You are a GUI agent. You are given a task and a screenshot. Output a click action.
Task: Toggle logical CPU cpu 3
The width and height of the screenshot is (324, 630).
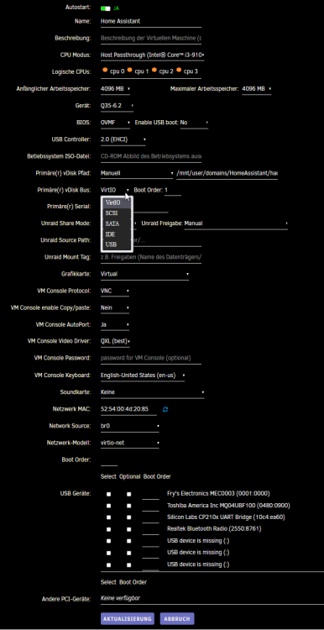coord(179,70)
